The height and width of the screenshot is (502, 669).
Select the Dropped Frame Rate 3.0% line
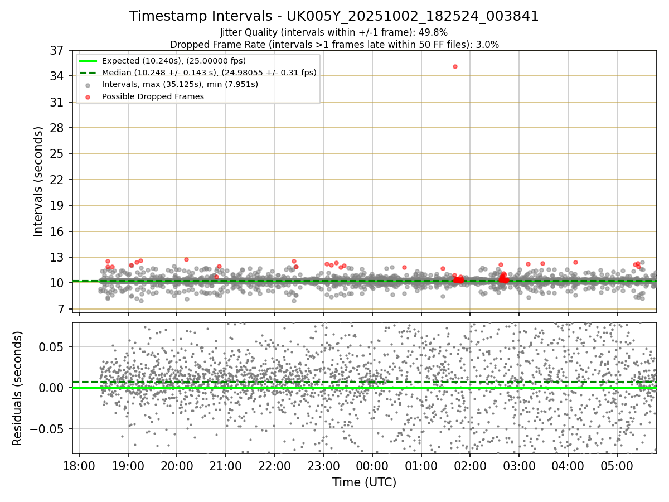pos(334,45)
